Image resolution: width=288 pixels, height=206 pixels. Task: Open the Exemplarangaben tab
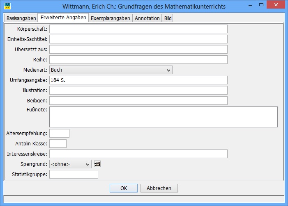point(110,18)
